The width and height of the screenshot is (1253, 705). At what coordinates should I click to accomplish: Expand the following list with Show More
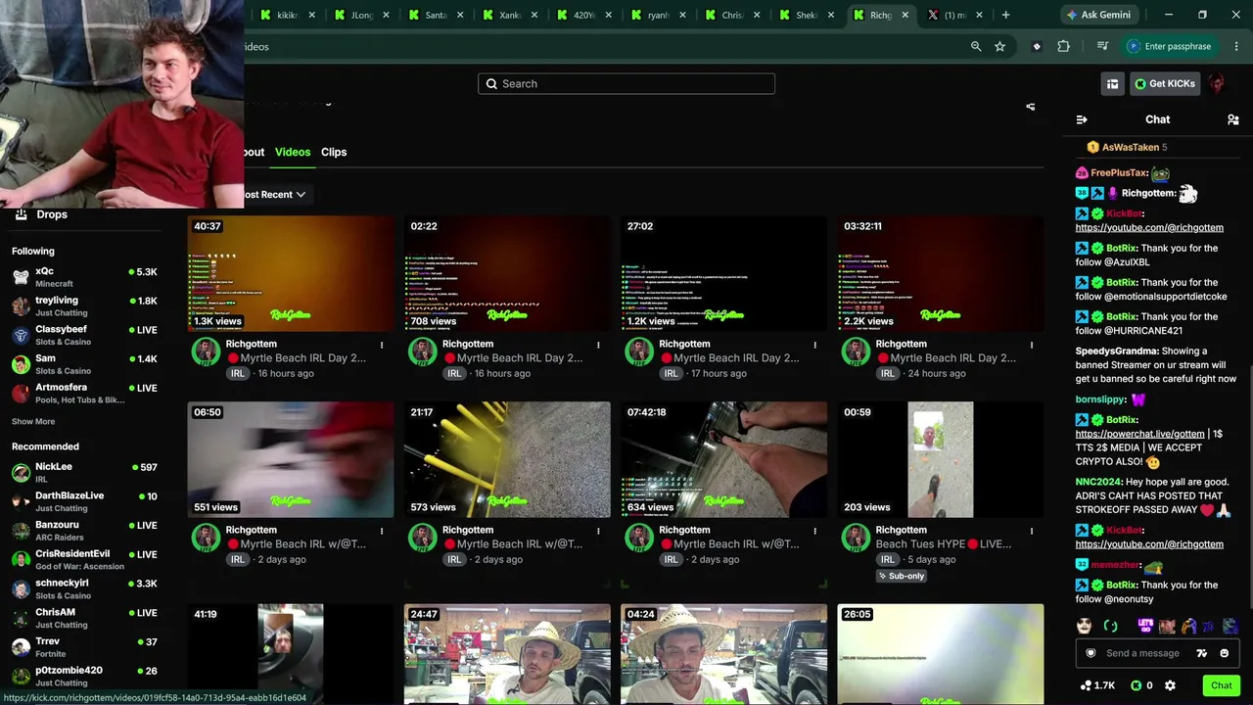pyautogui.click(x=33, y=422)
